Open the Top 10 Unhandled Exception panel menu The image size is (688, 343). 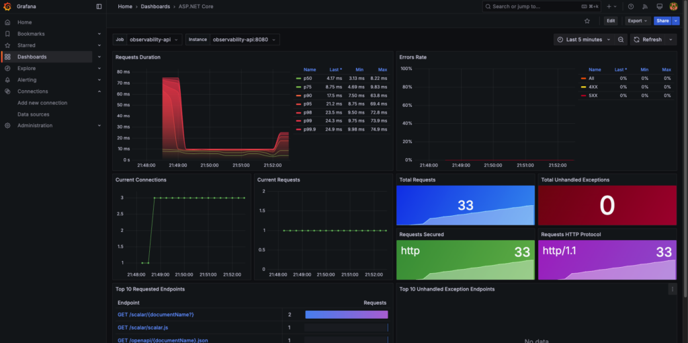click(x=672, y=289)
